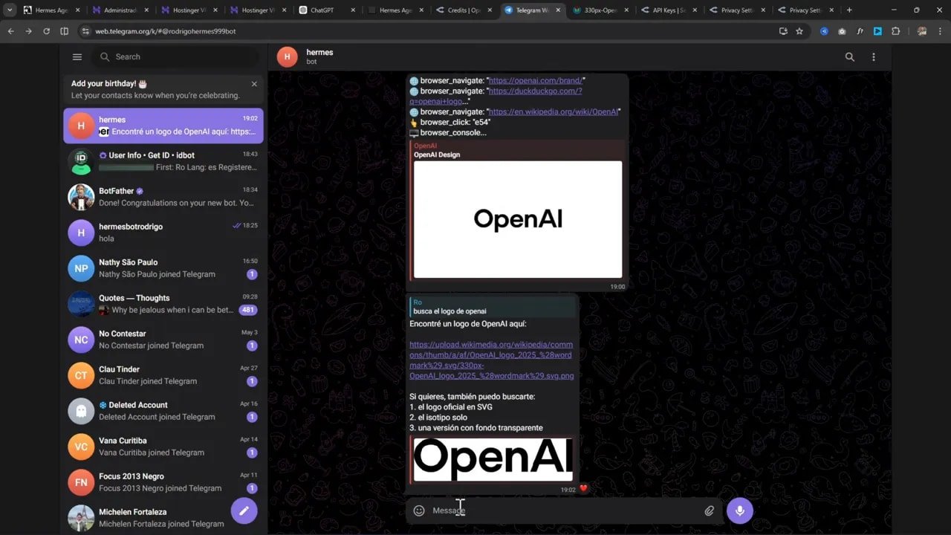Dismiss the Add your birthday banner

coord(254,84)
